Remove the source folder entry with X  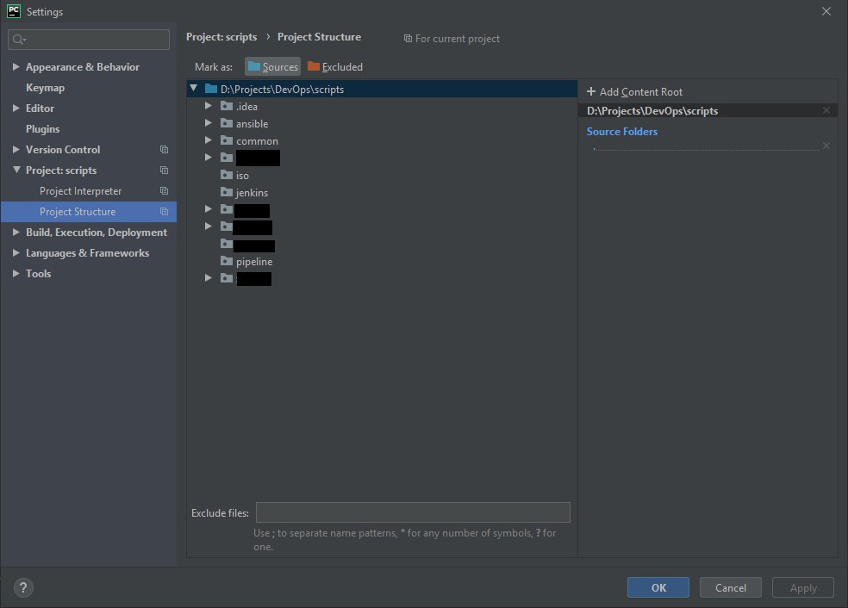click(826, 146)
